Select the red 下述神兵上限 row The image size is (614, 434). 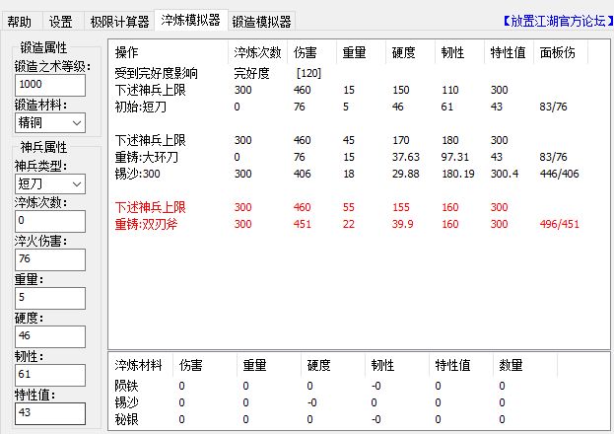(349, 207)
